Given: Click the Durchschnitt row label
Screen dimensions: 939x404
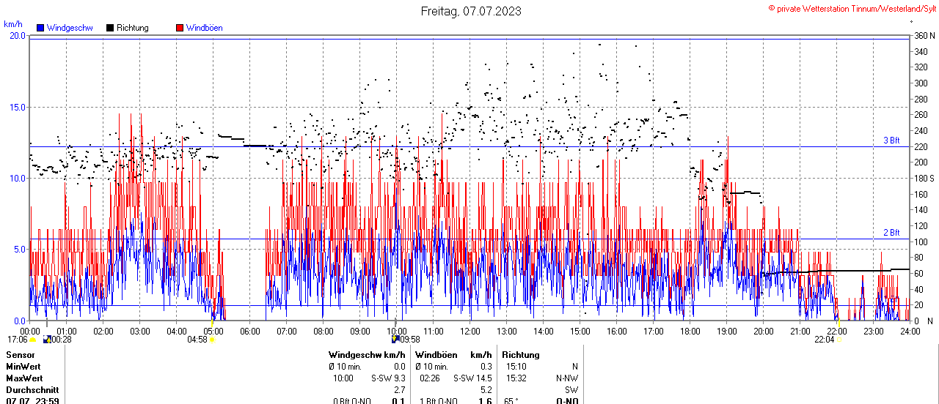Looking at the screenshot, I should (x=32, y=390).
